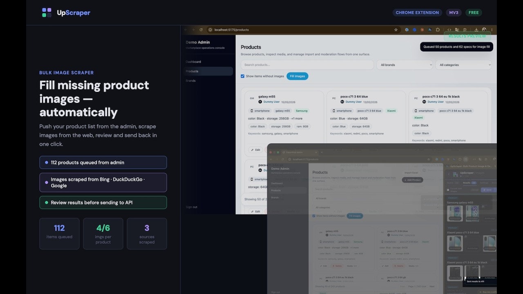Open the profile avatar in back browser toolbar
The image size is (523, 294).
pos(484,30)
